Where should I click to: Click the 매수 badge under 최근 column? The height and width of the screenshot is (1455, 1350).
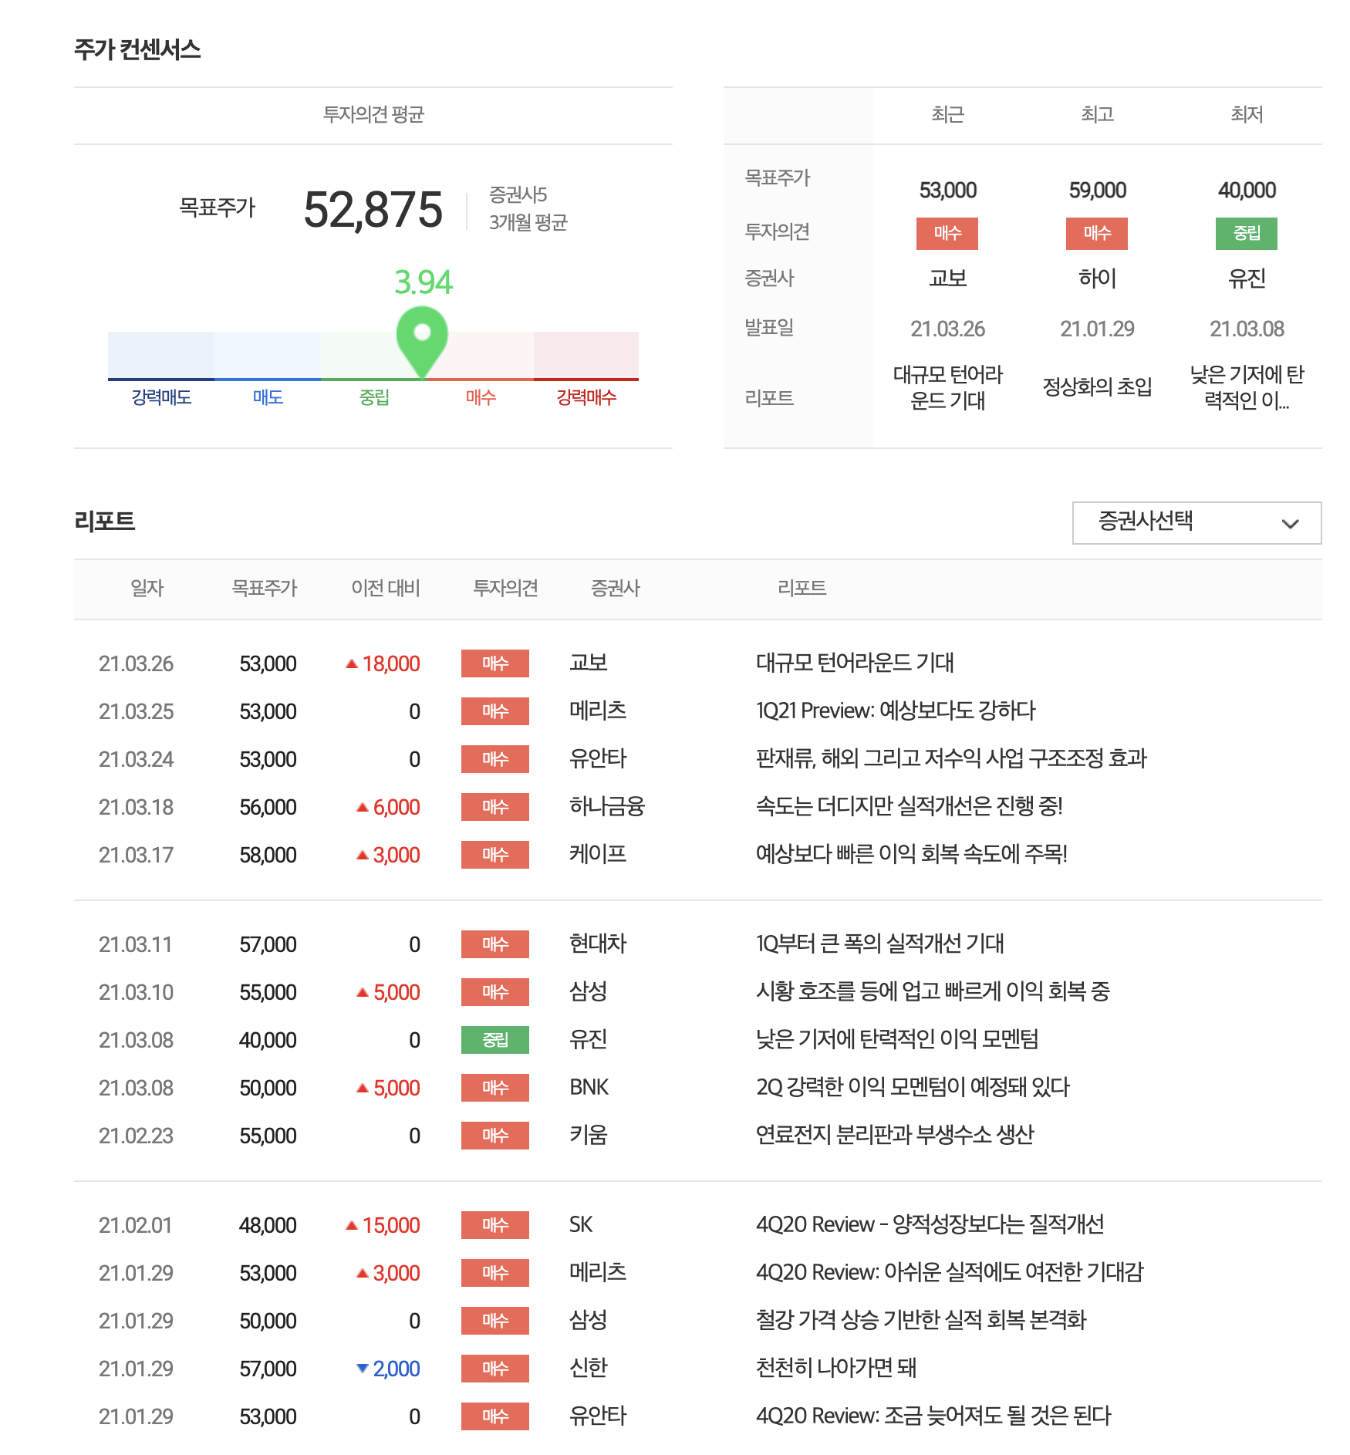pyautogui.click(x=947, y=233)
